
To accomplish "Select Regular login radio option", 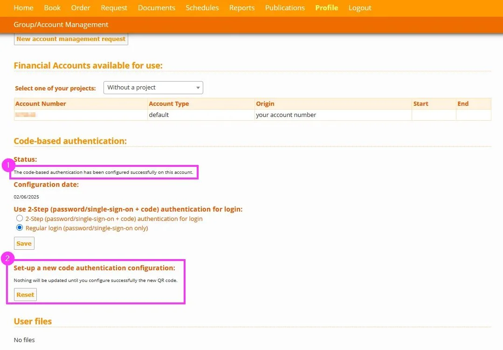I will point(20,228).
